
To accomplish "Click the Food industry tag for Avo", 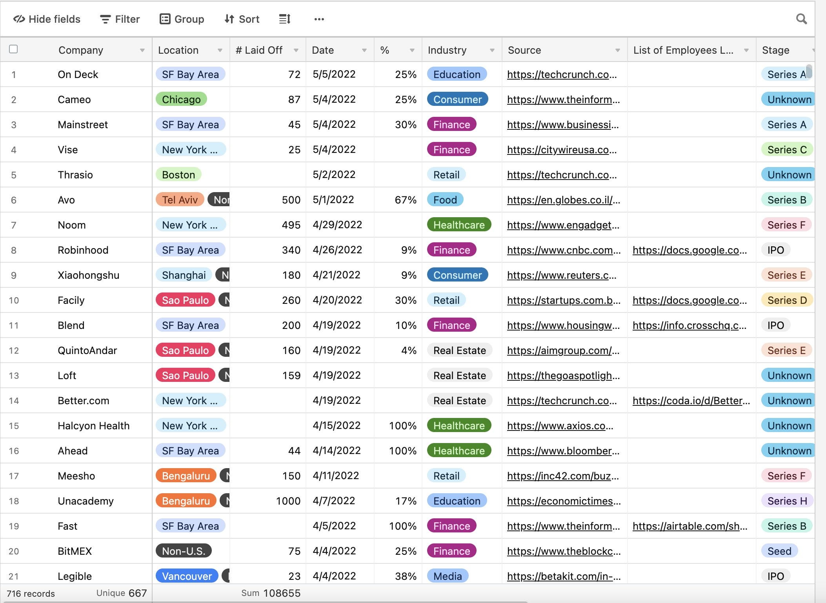I will pyautogui.click(x=445, y=200).
